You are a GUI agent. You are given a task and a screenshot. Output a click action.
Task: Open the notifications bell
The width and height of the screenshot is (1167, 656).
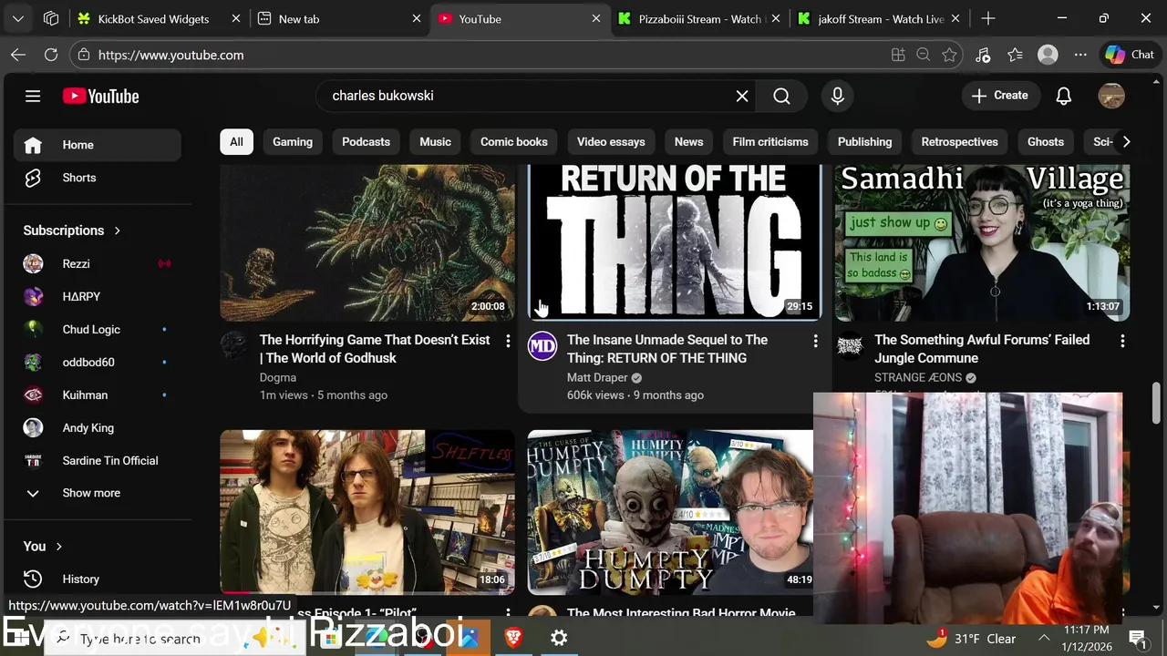coord(1063,96)
